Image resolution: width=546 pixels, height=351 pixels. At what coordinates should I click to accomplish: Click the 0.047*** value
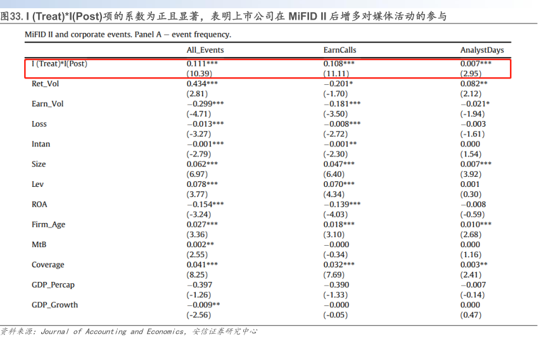coord(339,164)
